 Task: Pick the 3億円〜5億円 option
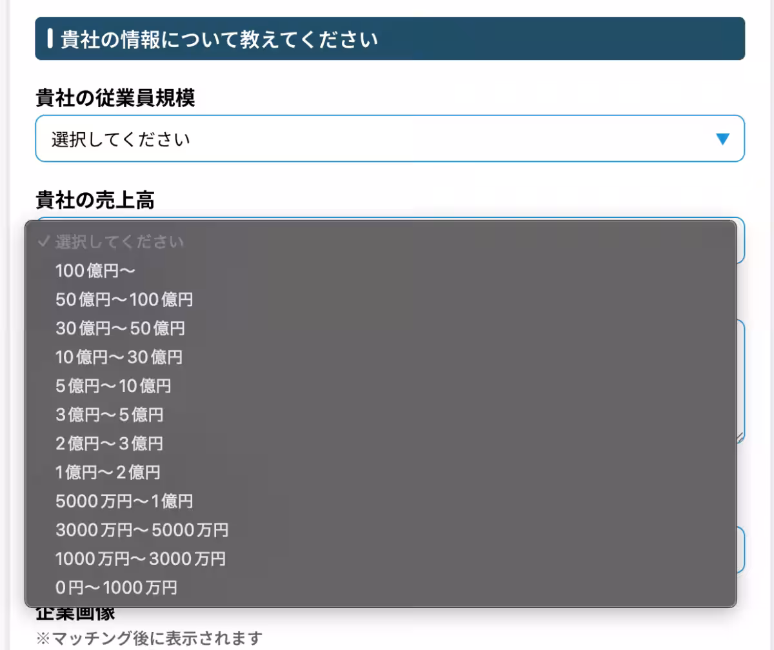pyautogui.click(x=109, y=415)
